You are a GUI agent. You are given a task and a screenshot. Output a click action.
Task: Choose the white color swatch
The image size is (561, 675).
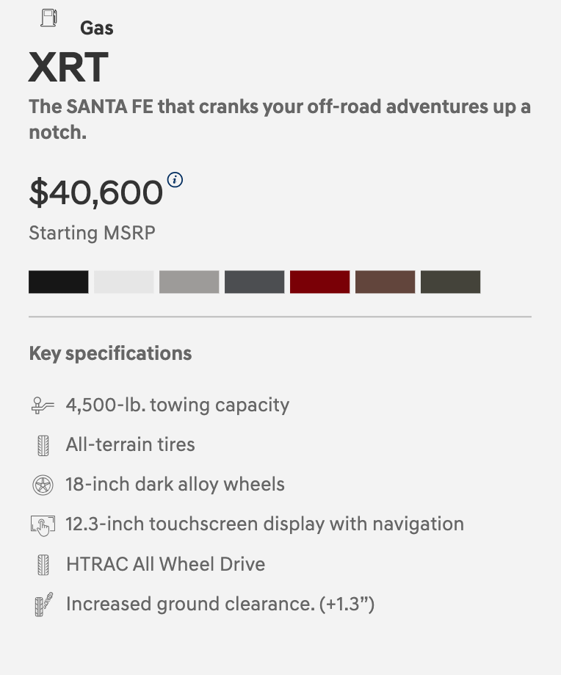(x=124, y=282)
